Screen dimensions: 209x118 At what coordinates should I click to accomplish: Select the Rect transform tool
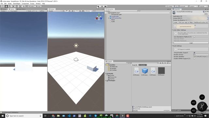pos(17,7)
